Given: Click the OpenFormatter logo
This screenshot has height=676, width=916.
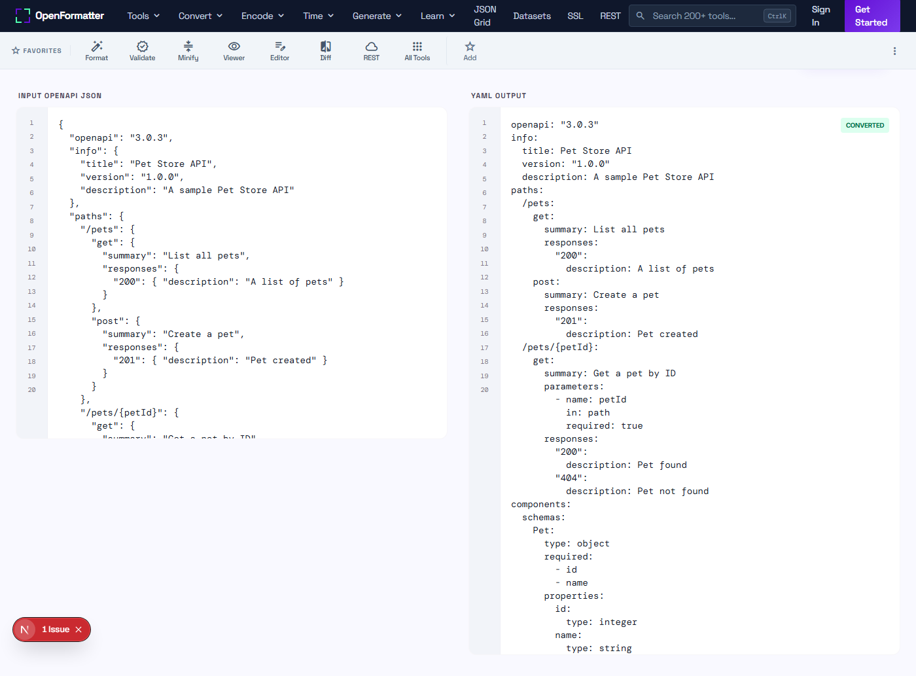Looking at the screenshot, I should pos(60,16).
